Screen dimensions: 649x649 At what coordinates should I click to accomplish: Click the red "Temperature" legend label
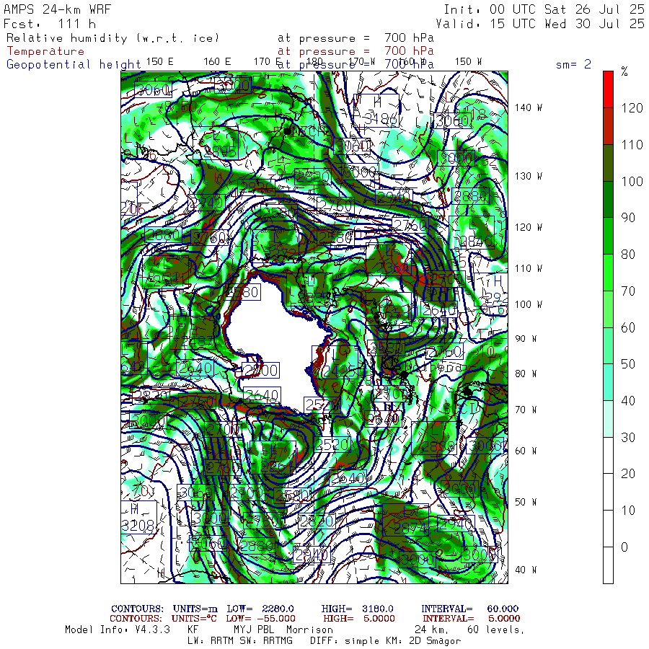(x=45, y=51)
